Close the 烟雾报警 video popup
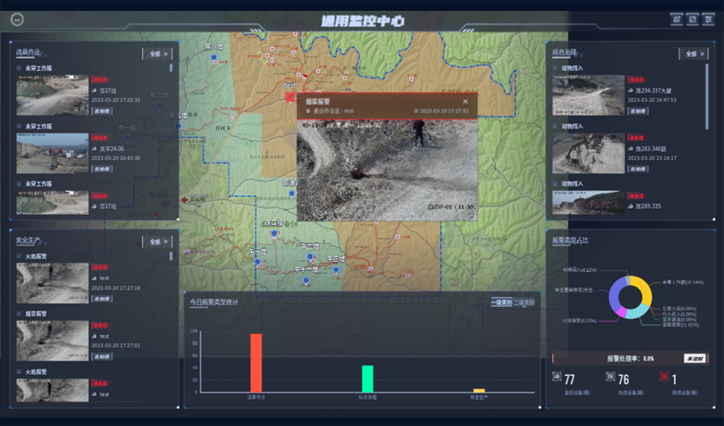This screenshot has width=724, height=426. (466, 102)
